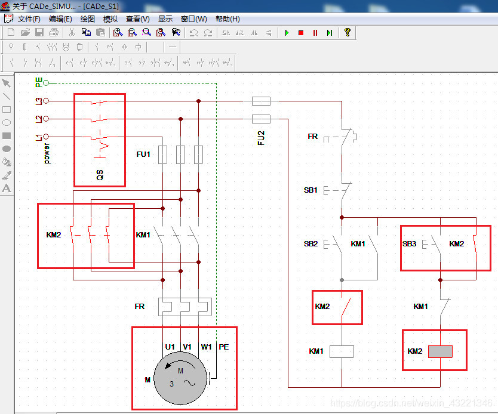The height and width of the screenshot is (414, 498).
Task: Select the paint bucket fill tool
Action: 7,162
